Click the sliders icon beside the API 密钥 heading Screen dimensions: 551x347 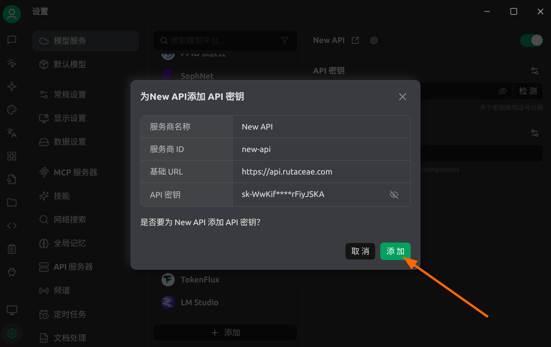(535, 71)
